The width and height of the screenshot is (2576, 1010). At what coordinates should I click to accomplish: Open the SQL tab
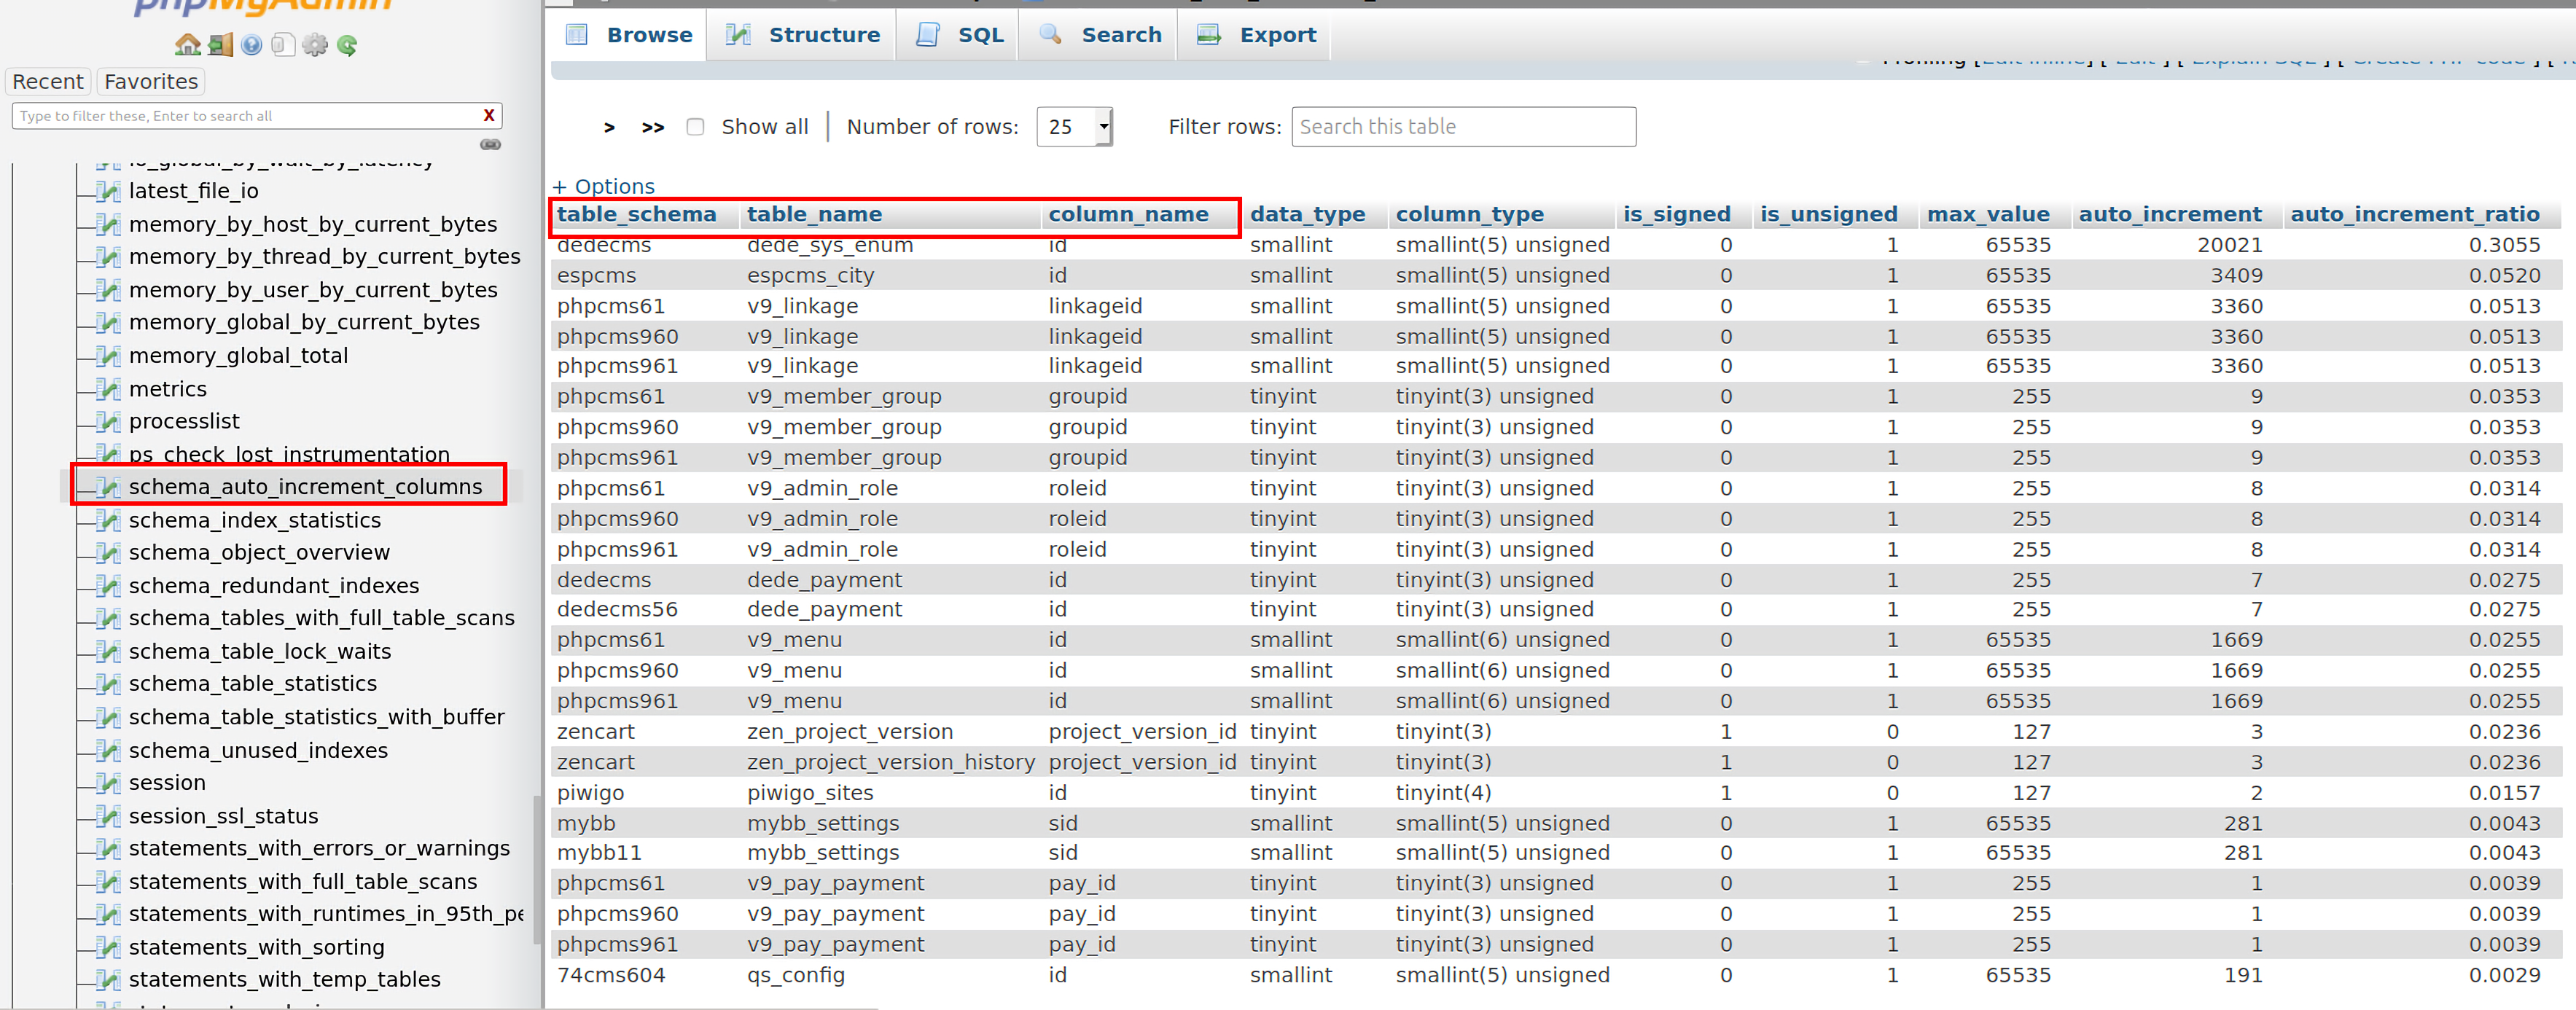(958, 35)
